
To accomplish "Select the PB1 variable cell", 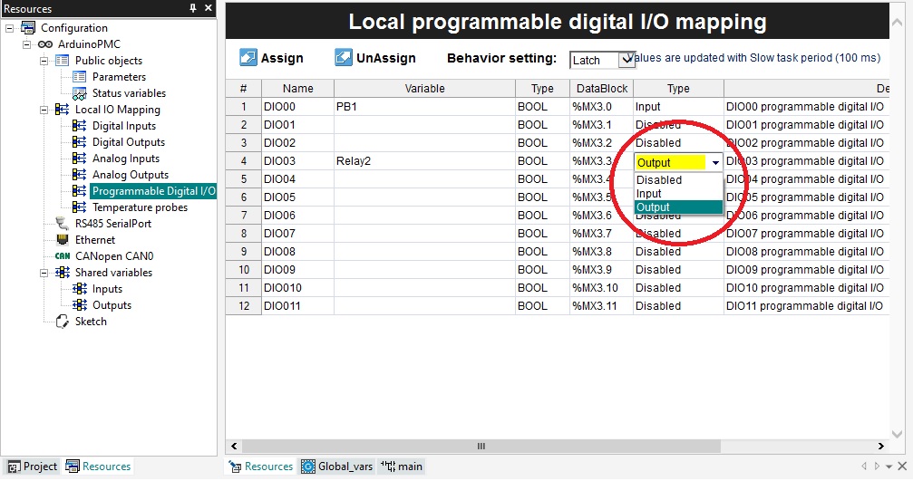I will tap(424, 107).
